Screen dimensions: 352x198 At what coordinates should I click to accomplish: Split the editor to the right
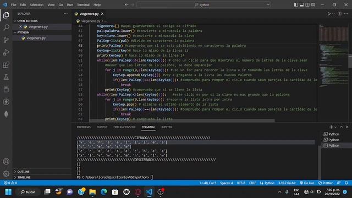click(339, 14)
